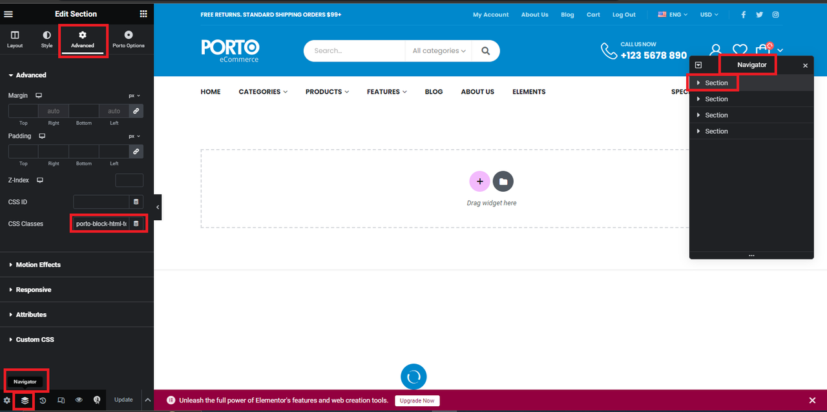This screenshot has height=412, width=827.
Task: Expand the Motion Effects section
Action: (77, 265)
